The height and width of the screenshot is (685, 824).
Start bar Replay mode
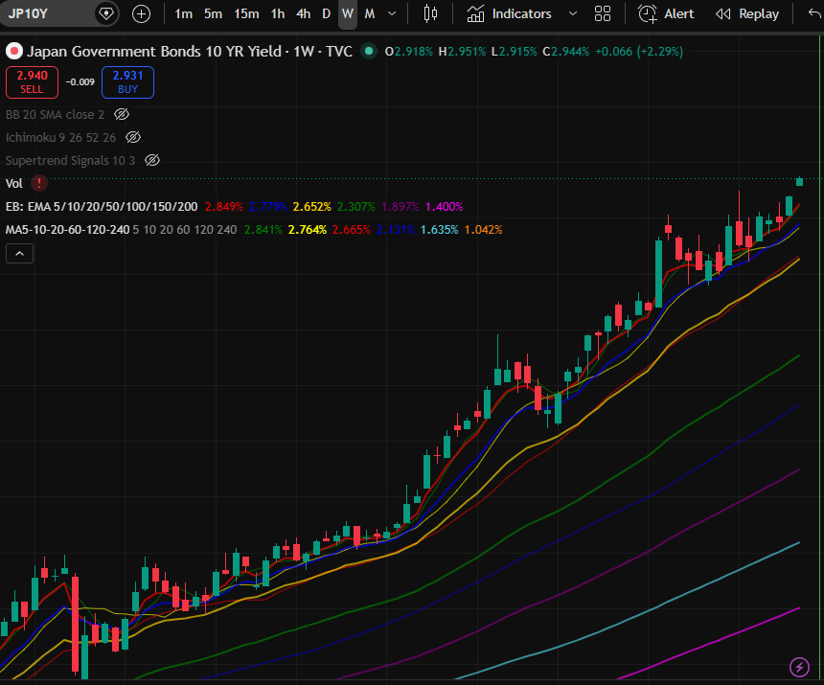747,14
